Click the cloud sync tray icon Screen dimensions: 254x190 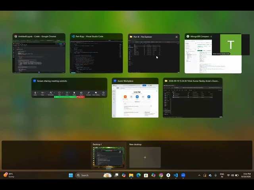point(210,175)
